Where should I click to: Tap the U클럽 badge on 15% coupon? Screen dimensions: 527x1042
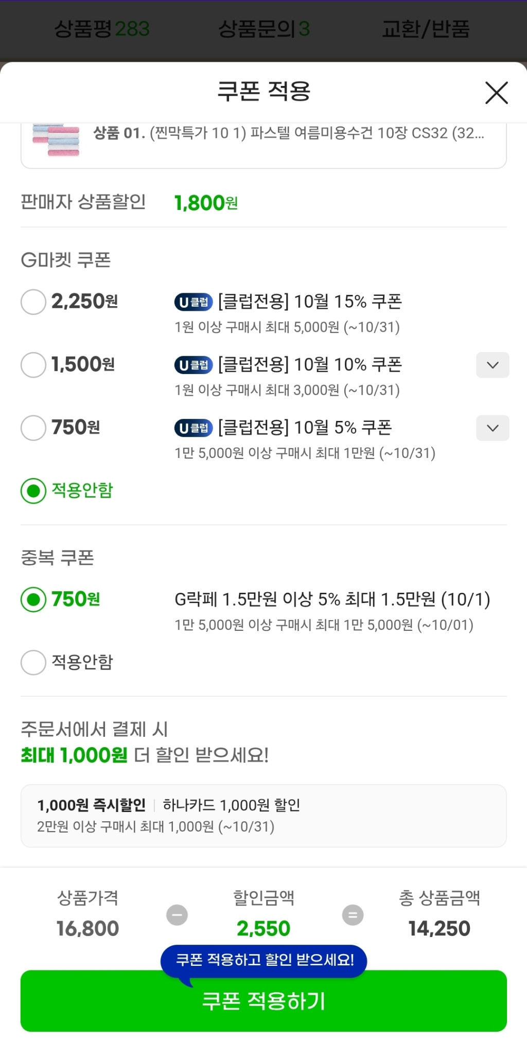194,302
